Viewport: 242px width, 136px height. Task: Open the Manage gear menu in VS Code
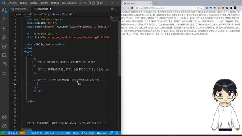point(4,126)
